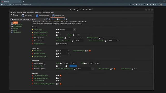Image resolution: width=166 pixels, height=93 pixels.
Task: Click lock icon for Supports stealth mode
Action: tap(57, 32)
